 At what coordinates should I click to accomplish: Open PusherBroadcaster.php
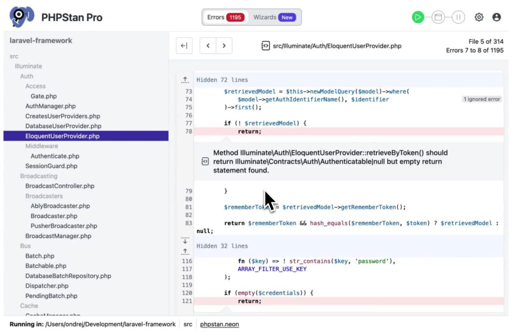pos(64,226)
